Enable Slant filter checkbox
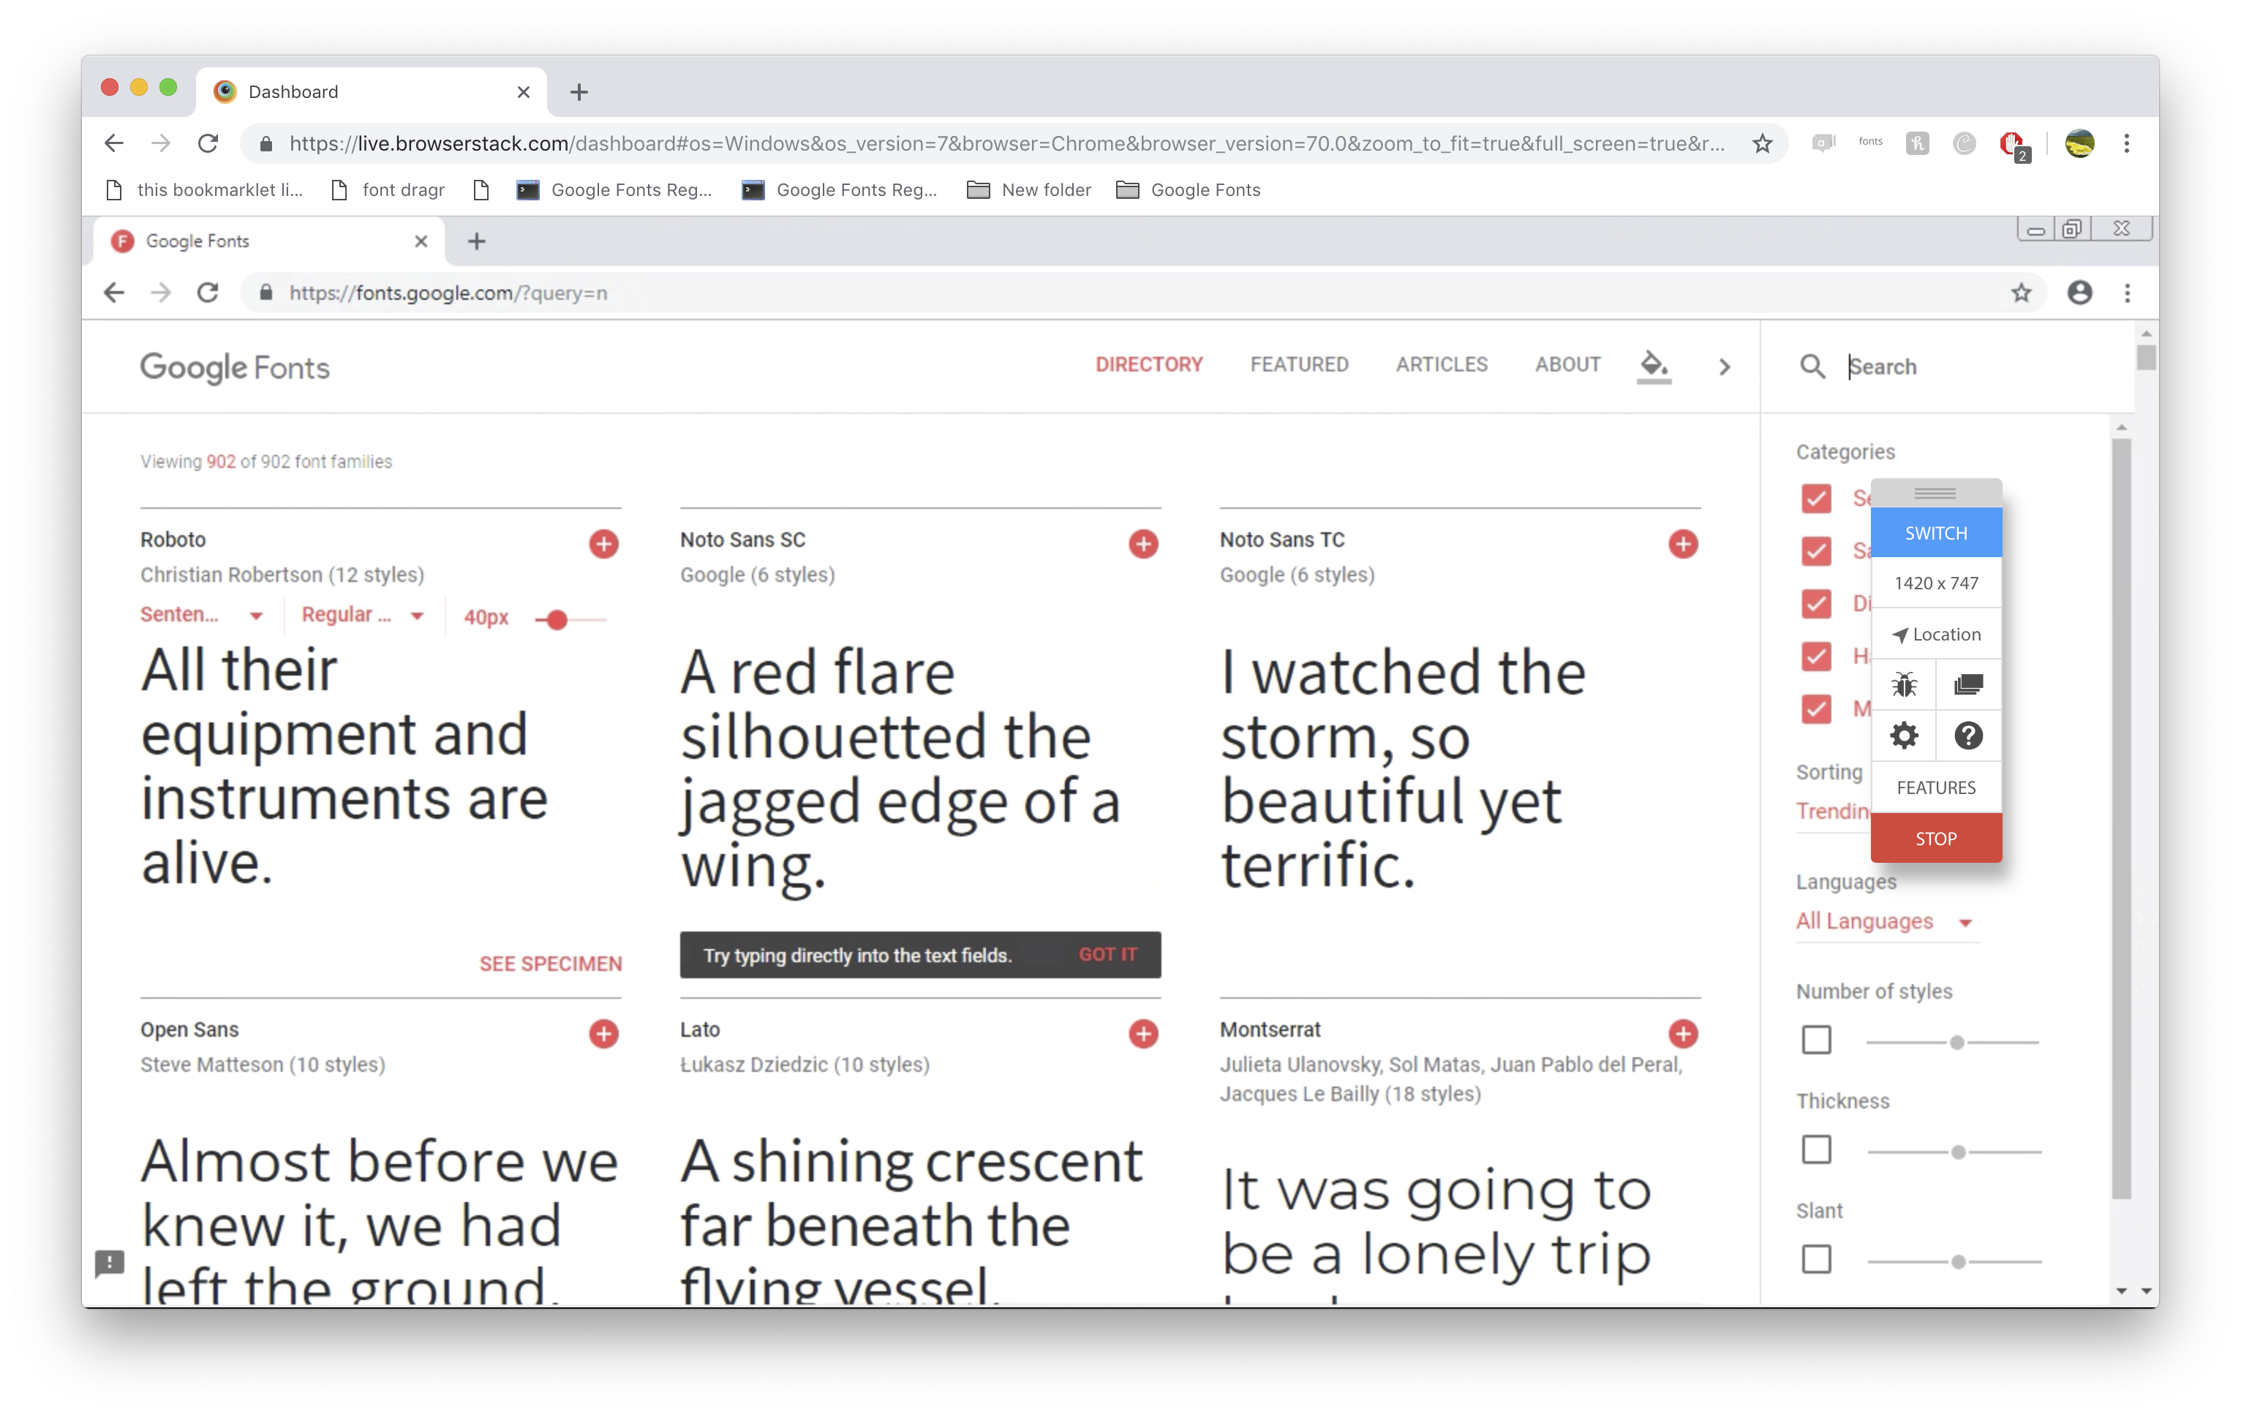 [1816, 1259]
